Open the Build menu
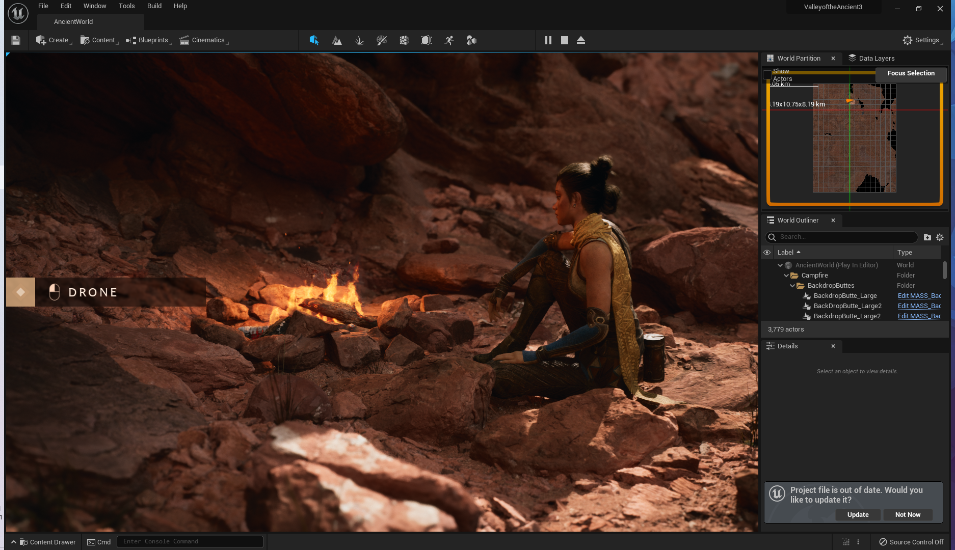Screen dimensions: 955x550 tap(154, 6)
